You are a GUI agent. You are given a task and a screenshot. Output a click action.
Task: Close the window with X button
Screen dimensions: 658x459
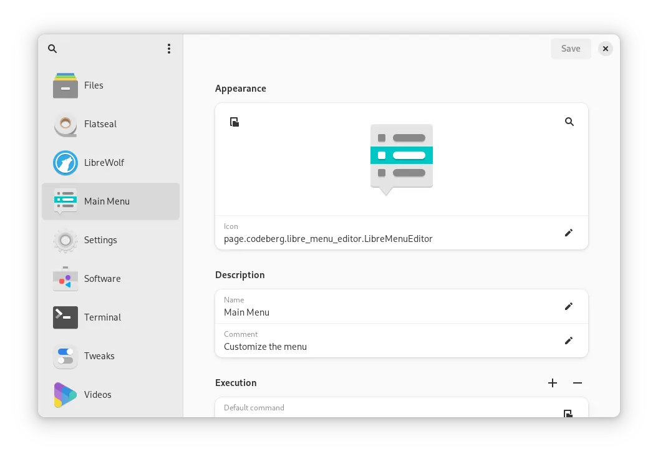pos(605,49)
